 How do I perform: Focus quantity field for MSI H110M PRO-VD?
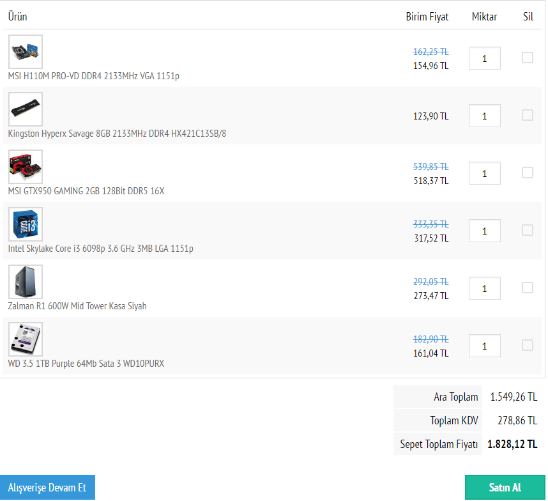484,58
